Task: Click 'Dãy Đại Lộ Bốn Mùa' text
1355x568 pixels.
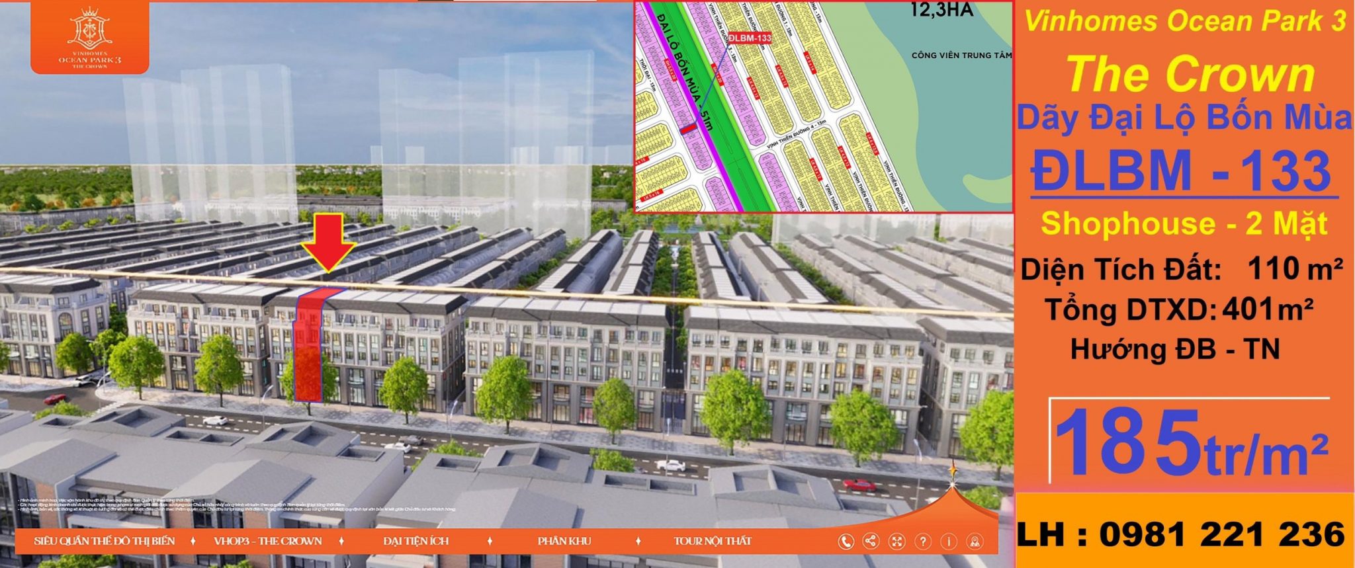Action: [x=1184, y=118]
